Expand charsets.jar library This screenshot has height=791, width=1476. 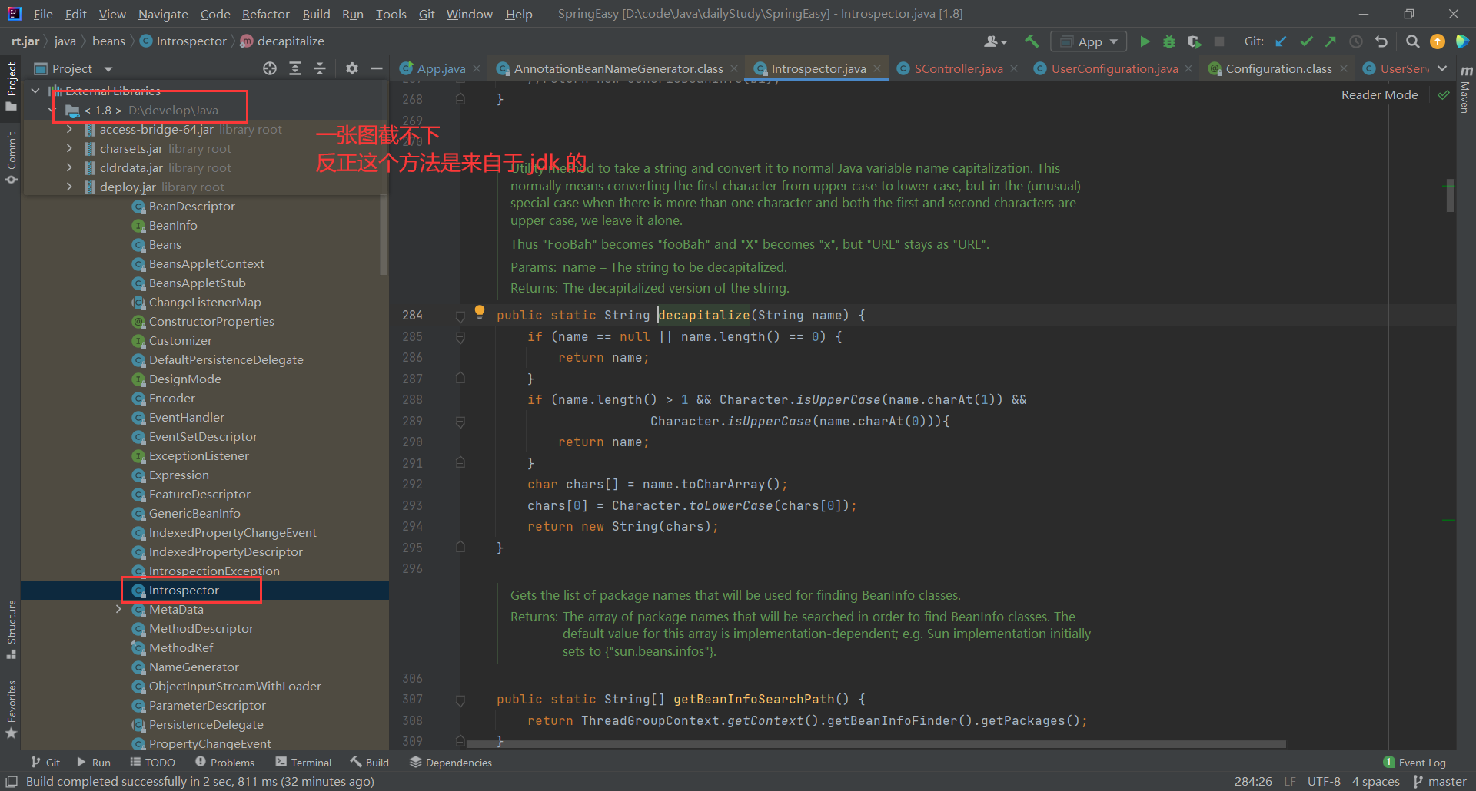tap(69, 148)
